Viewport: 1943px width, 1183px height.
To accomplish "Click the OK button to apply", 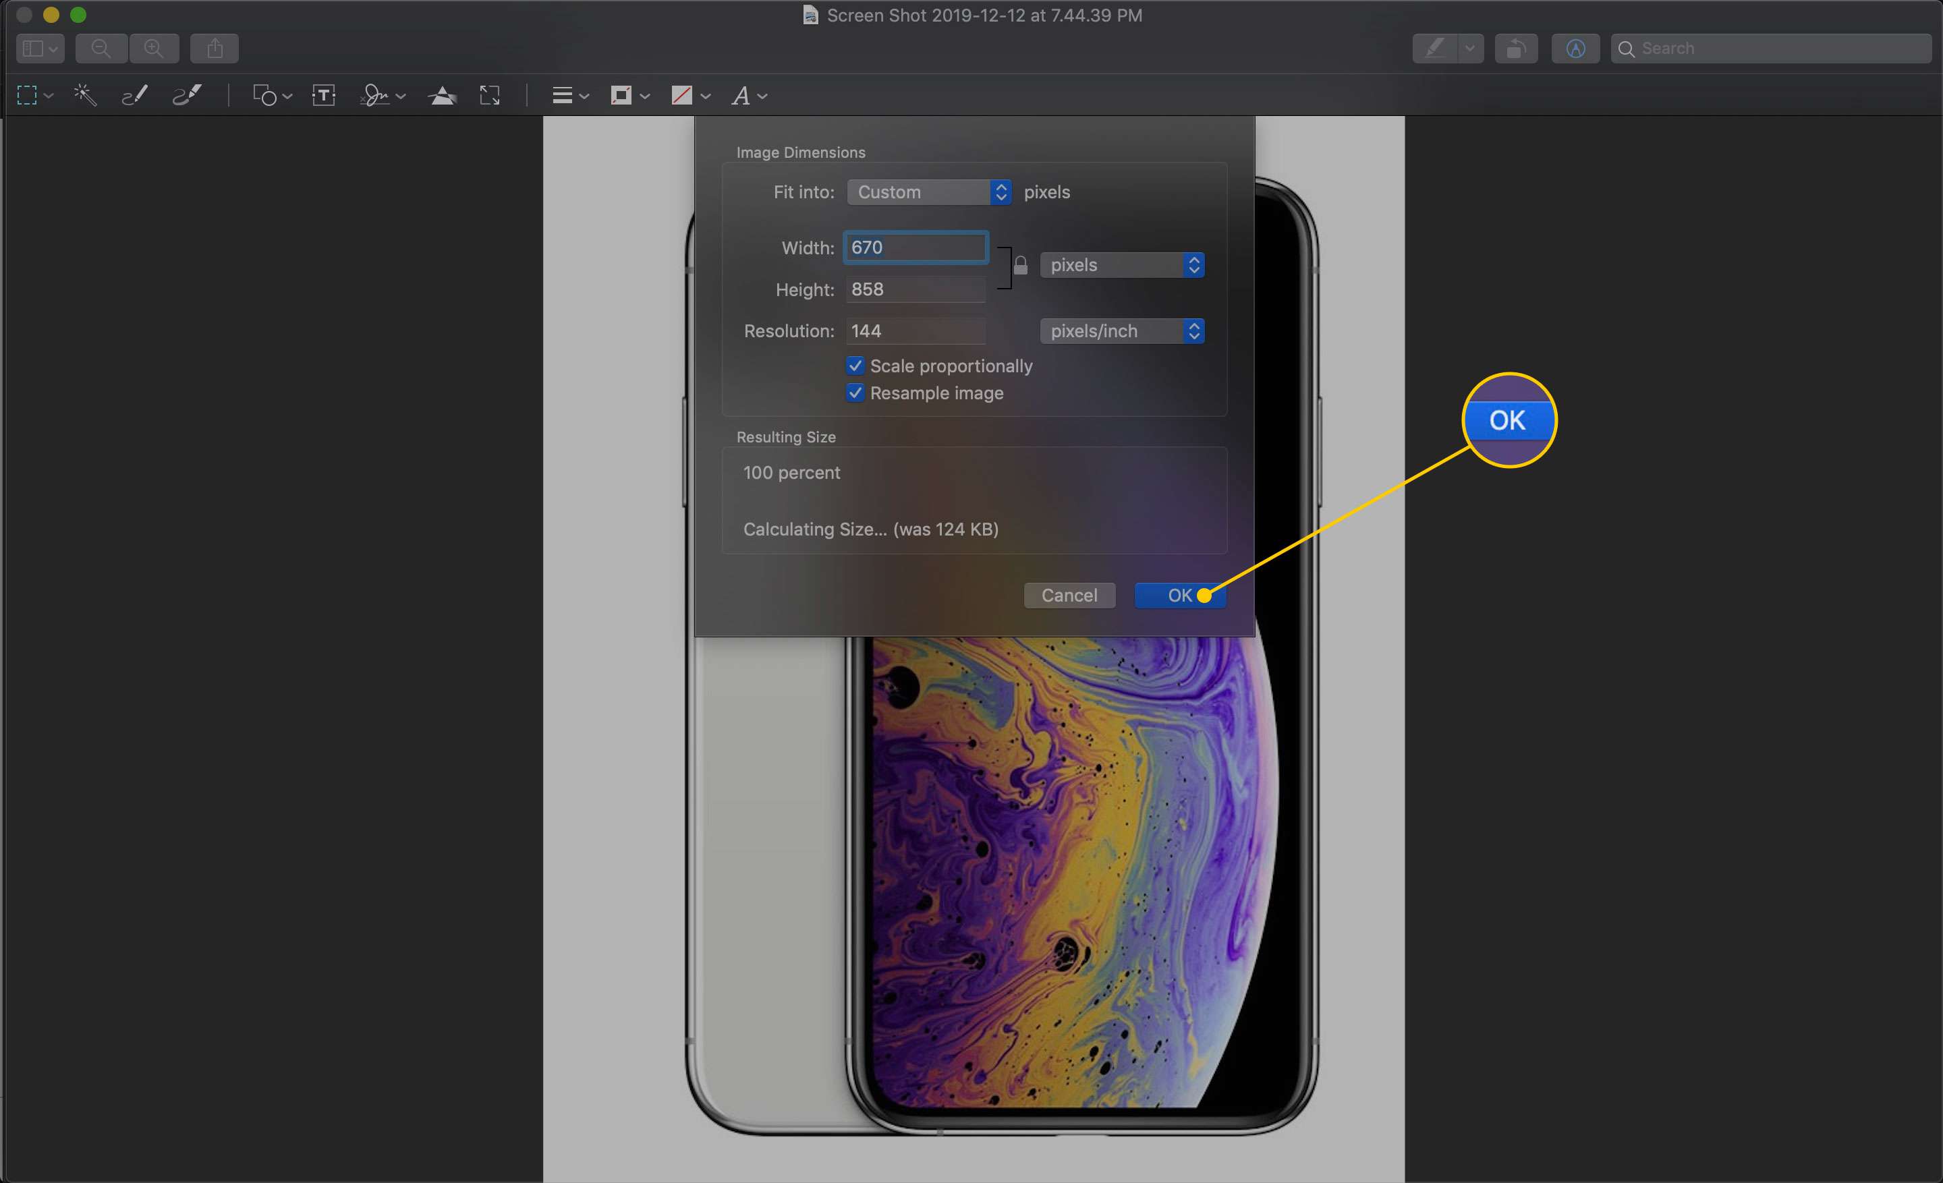I will [x=1180, y=594].
